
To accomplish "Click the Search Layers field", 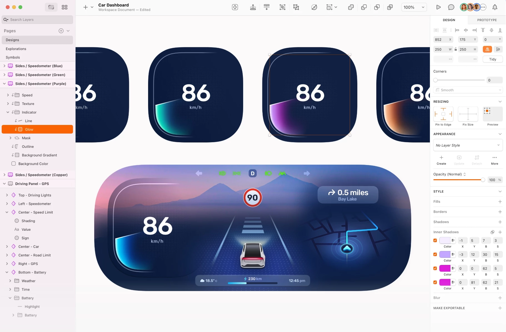I will [x=37, y=19].
